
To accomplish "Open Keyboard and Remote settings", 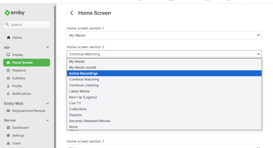I will tap(29, 111).
